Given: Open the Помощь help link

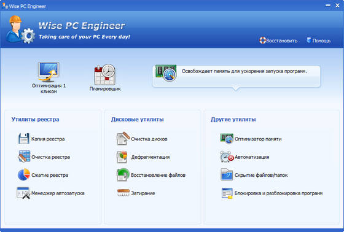Looking at the screenshot, I should (321, 41).
